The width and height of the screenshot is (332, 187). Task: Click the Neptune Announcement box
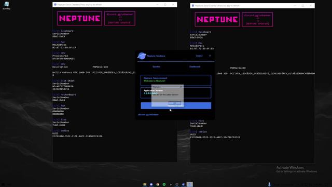176,80
